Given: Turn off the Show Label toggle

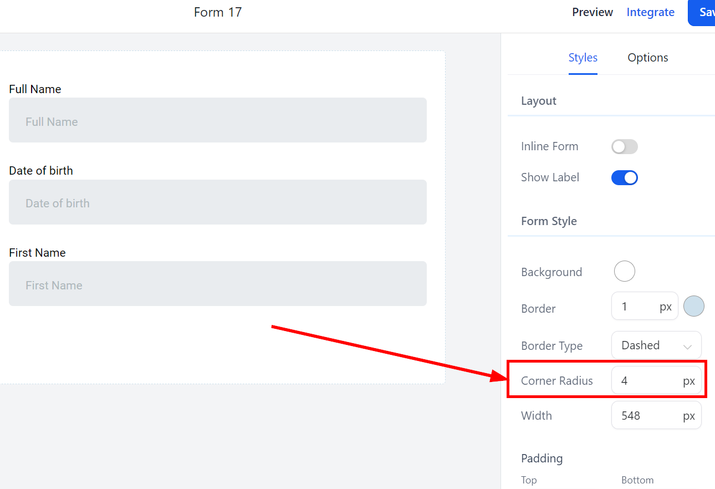Looking at the screenshot, I should 624,177.
